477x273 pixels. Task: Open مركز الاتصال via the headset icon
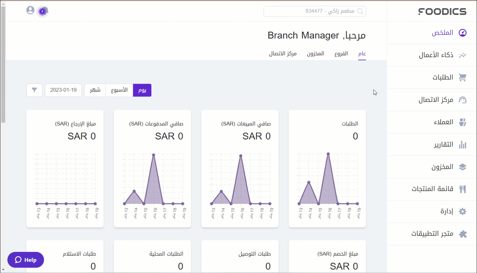[x=463, y=99]
